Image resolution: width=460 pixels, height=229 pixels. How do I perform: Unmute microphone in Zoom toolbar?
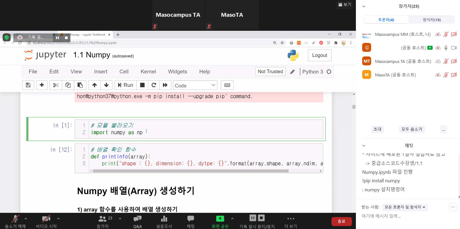tap(15, 221)
